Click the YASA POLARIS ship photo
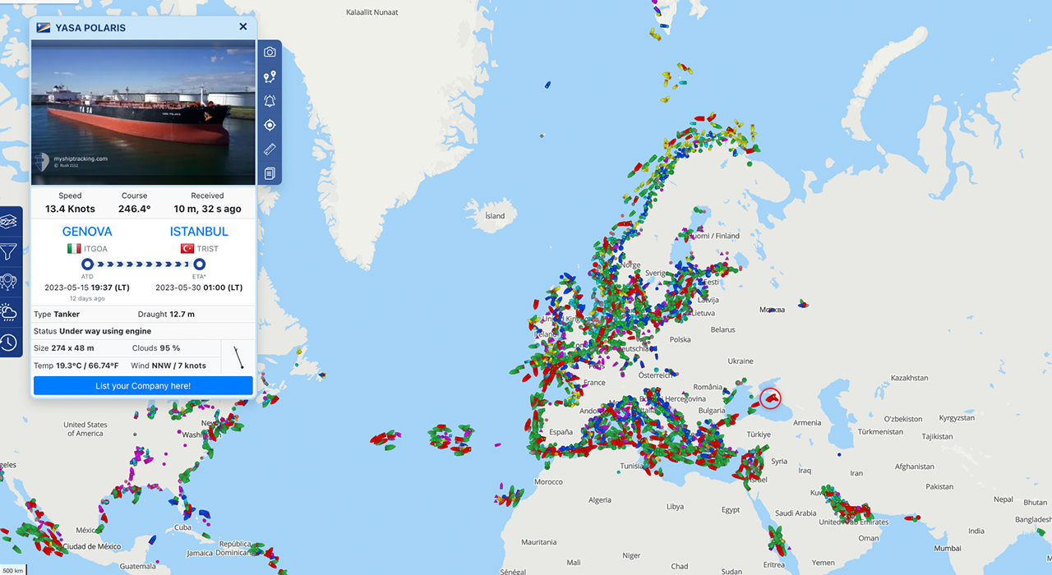 pos(143,112)
